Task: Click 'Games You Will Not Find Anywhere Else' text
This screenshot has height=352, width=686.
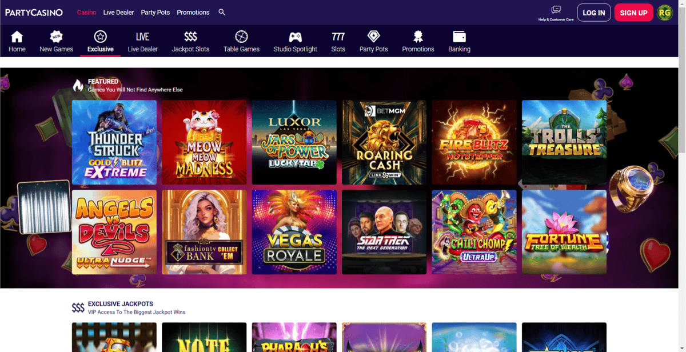Action: (135, 90)
